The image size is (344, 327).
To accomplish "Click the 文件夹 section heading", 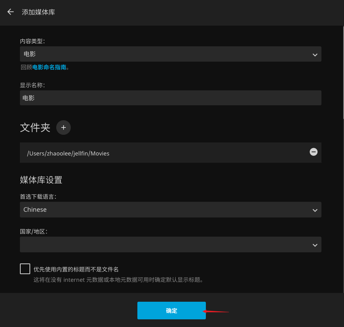I will tap(35, 128).
